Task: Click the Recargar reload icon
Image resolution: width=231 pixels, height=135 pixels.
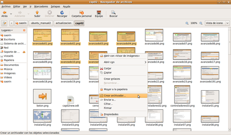Action: 62,13
